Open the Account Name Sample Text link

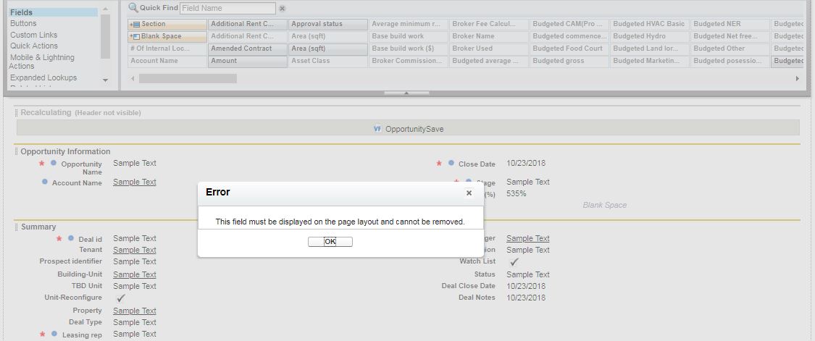pos(135,182)
